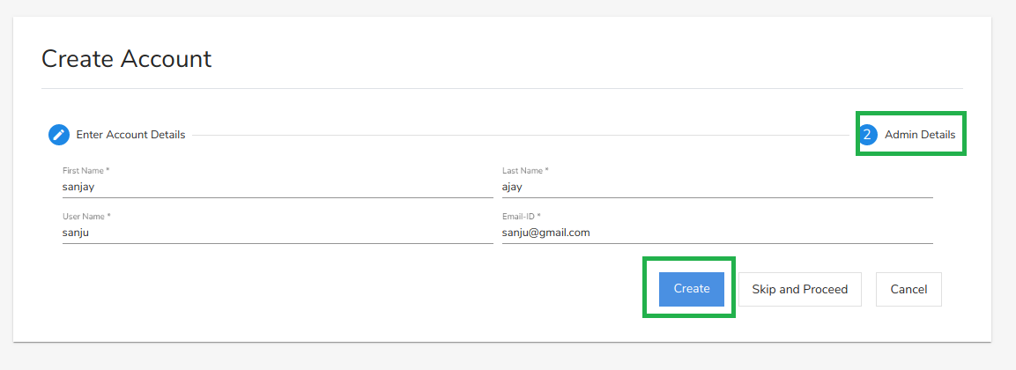Click the Email-ID label text
This screenshot has height=370, width=1016.
[519, 216]
